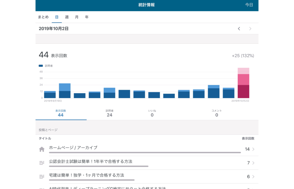Open 公認会計士試験は簡単 post title
294x189 pixels.
91,161
